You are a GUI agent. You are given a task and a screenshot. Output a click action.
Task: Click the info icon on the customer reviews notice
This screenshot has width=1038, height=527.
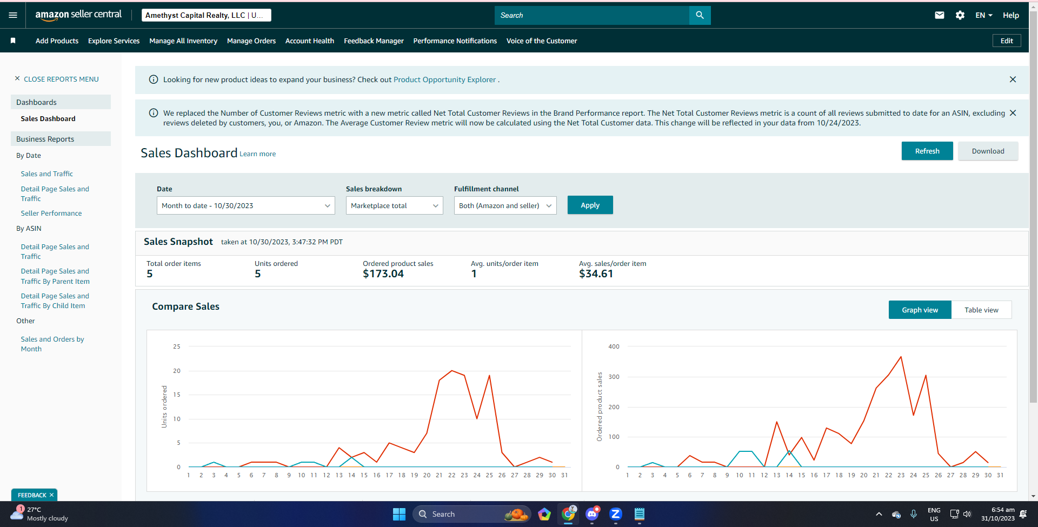coord(154,113)
